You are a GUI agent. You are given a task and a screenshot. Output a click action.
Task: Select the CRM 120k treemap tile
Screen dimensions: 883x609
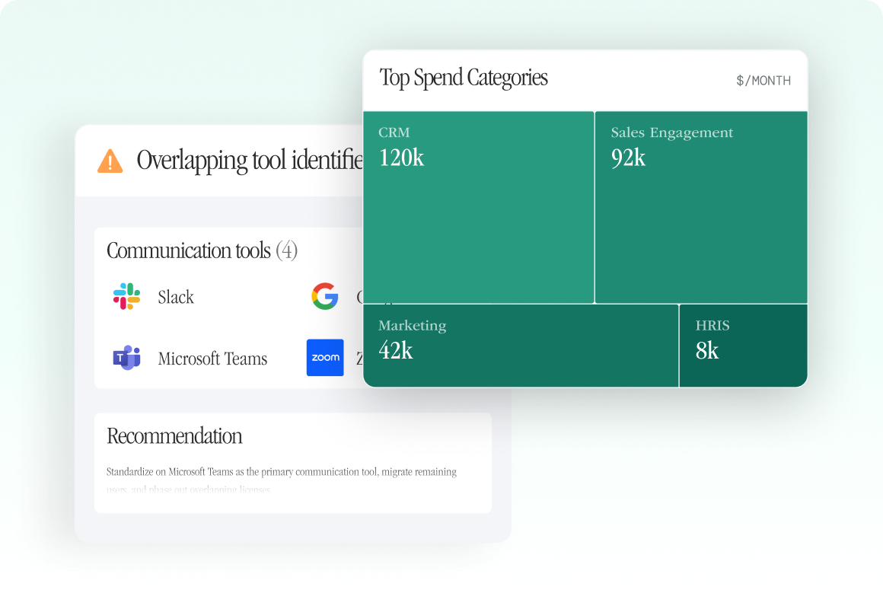[479, 207]
